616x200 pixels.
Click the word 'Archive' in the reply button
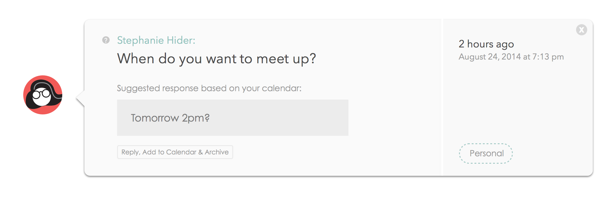(216, 152)
